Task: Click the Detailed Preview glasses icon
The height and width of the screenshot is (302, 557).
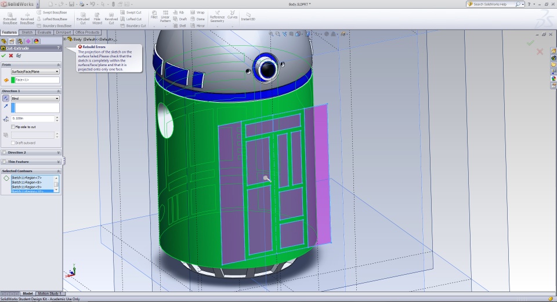Action: [x=19, y=56]
